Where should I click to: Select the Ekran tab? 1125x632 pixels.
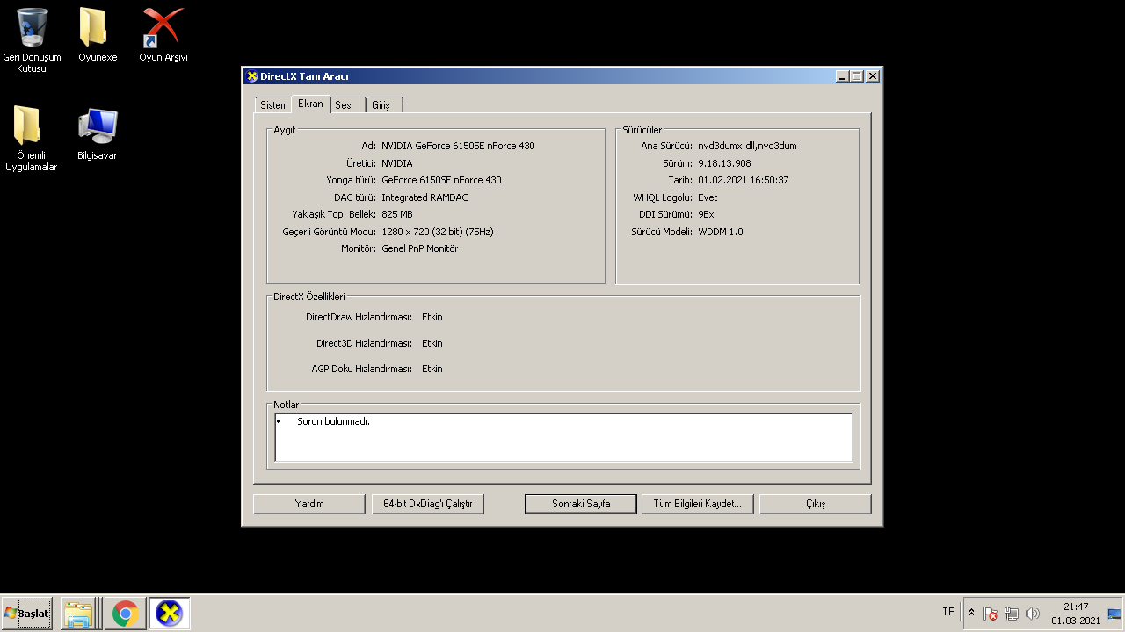[x=310, y=104]
